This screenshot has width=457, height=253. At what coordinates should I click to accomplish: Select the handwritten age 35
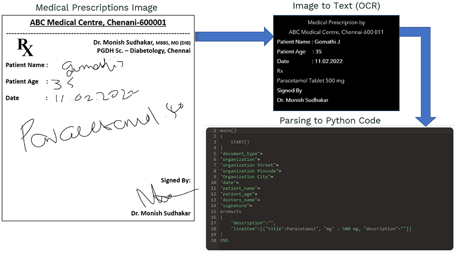63,83
